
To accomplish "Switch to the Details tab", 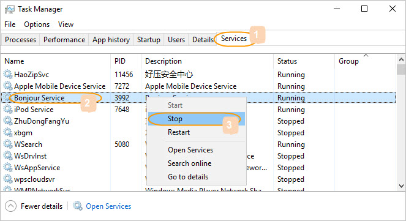I will pyautogui.click(x=203, y=40).
